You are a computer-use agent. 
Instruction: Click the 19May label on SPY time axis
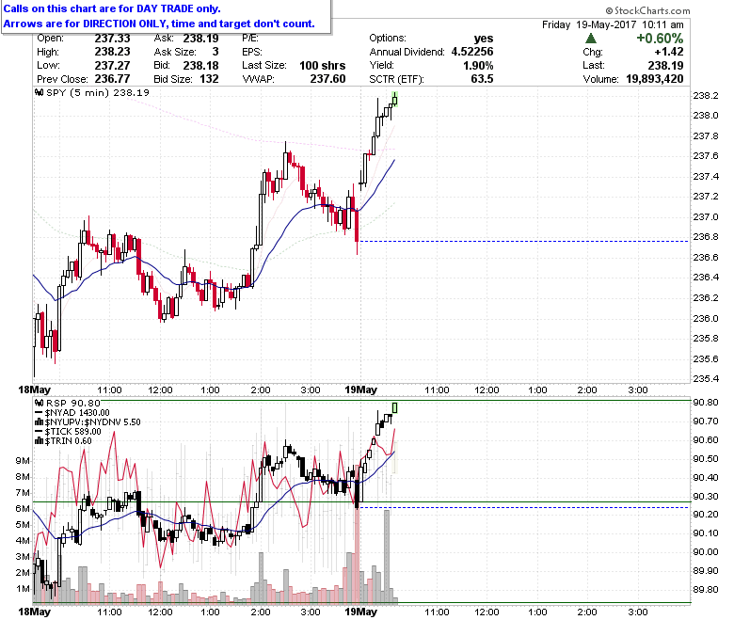click(x=360, y=389)
